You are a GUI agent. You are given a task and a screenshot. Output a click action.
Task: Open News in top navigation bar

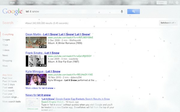(x=46, y=3)
